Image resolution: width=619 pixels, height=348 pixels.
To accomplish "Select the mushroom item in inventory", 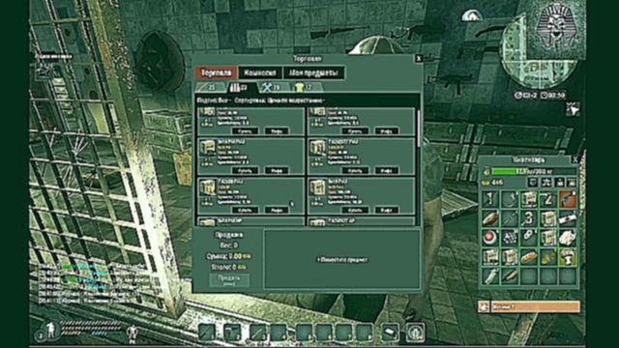I will [x=567, y=257].
